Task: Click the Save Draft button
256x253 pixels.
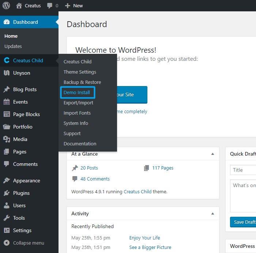Action: click(243, 222)
